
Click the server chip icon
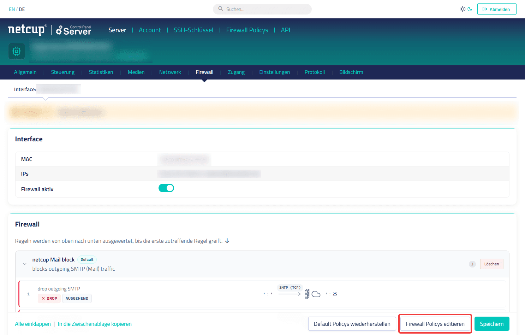[x=17, y=51]
